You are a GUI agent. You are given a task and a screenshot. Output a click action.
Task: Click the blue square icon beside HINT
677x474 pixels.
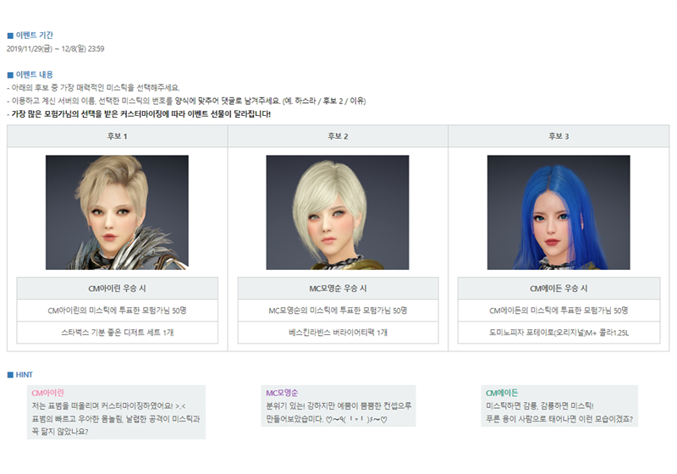pyautogui.click(x=10, y=375)
